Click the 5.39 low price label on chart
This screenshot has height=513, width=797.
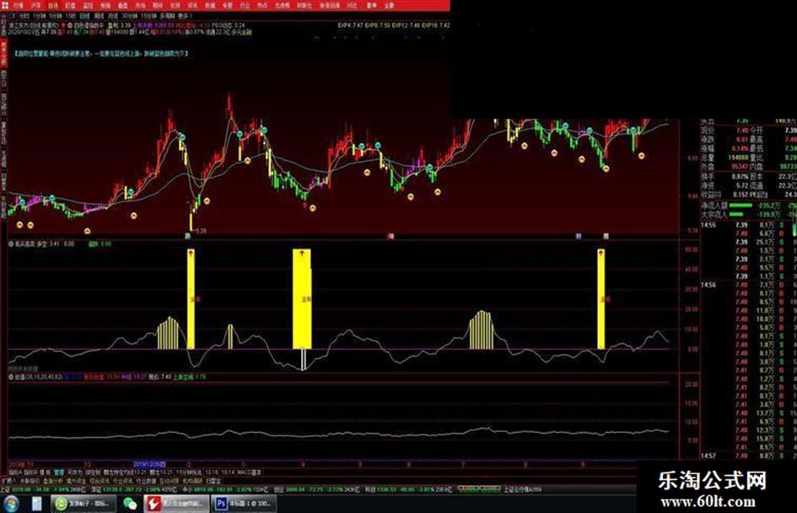(x=202, y=231)
